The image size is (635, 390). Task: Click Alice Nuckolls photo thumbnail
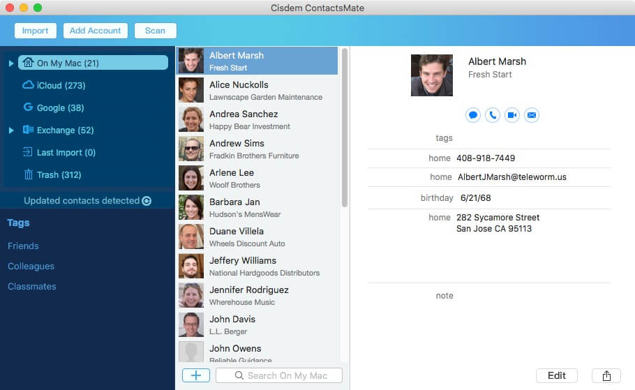click(191, 90)
